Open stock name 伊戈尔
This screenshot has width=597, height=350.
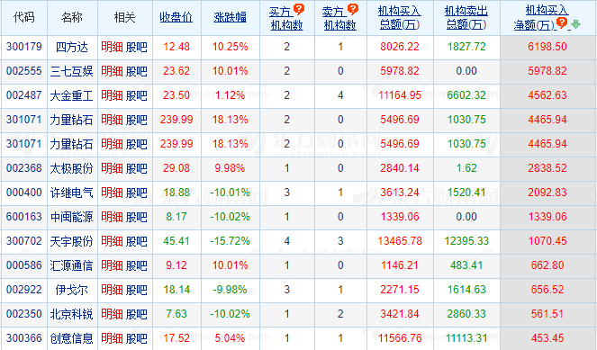pyautogui.click(x=71, y=290)
